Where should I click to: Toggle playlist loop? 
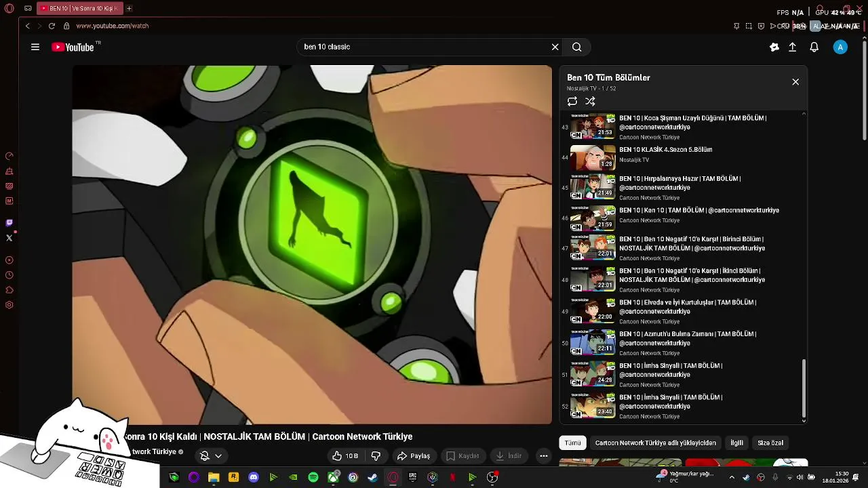(x=572, y=101)
